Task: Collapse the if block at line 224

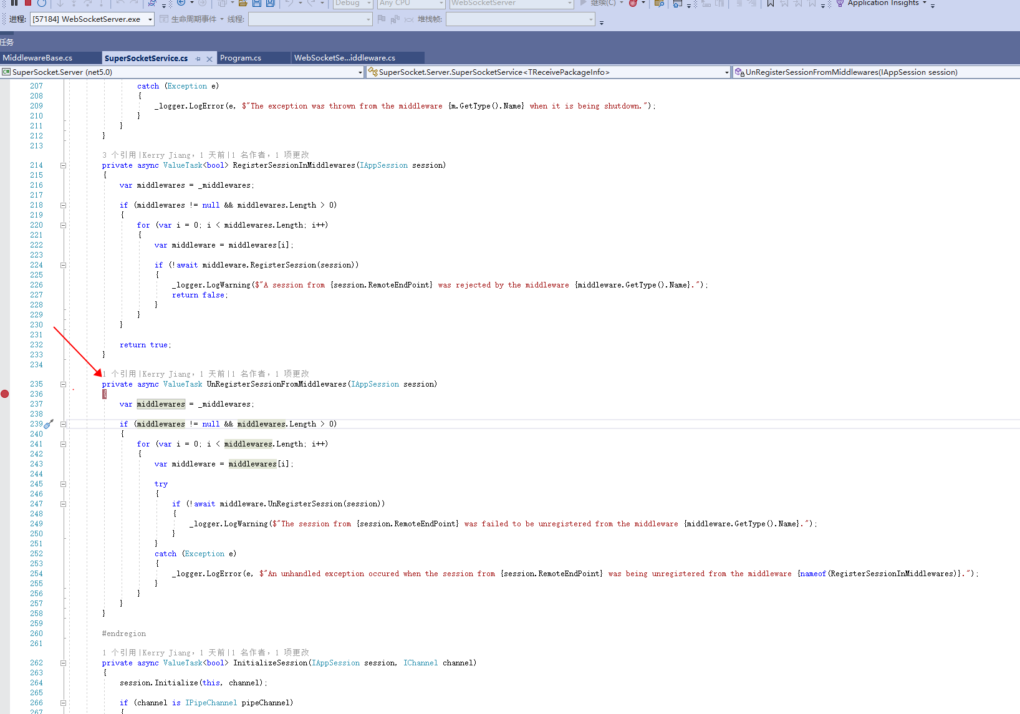Action: [63, 265]
